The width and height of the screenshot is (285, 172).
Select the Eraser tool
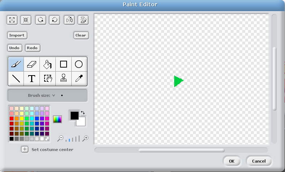[x=32, y=64]
